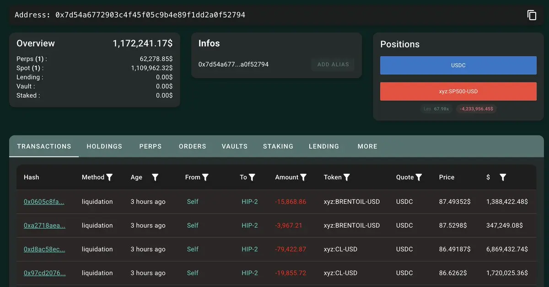The height and width of the screenshot is (287, 549).
Task: Open transaction hash 0x0605c8fa...
Action: click(44, 202)
